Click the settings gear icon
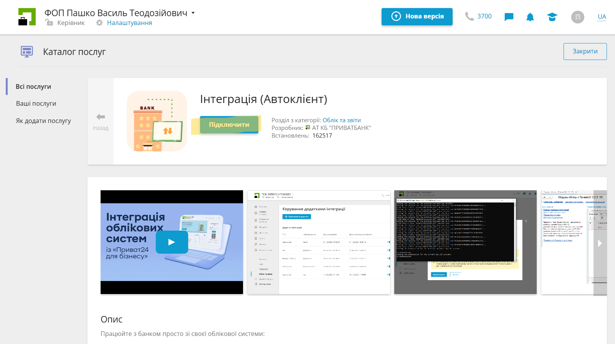Screen dimensions: 615x344 click(x=99, y=23)
